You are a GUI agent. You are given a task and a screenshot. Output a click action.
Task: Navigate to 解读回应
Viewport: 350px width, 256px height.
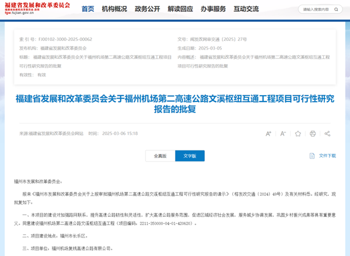[180, 9]
